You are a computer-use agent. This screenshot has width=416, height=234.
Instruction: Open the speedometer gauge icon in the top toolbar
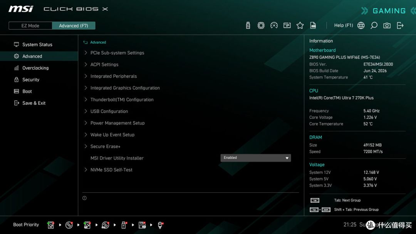pyautogui.click(x=274, y=25)
